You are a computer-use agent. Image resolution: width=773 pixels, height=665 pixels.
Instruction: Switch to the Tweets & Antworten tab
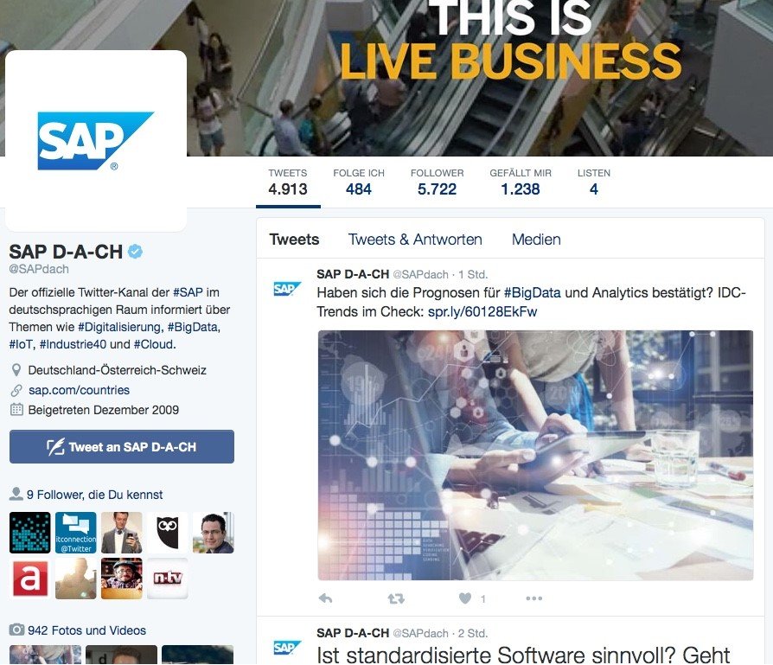tap(415, 240)
